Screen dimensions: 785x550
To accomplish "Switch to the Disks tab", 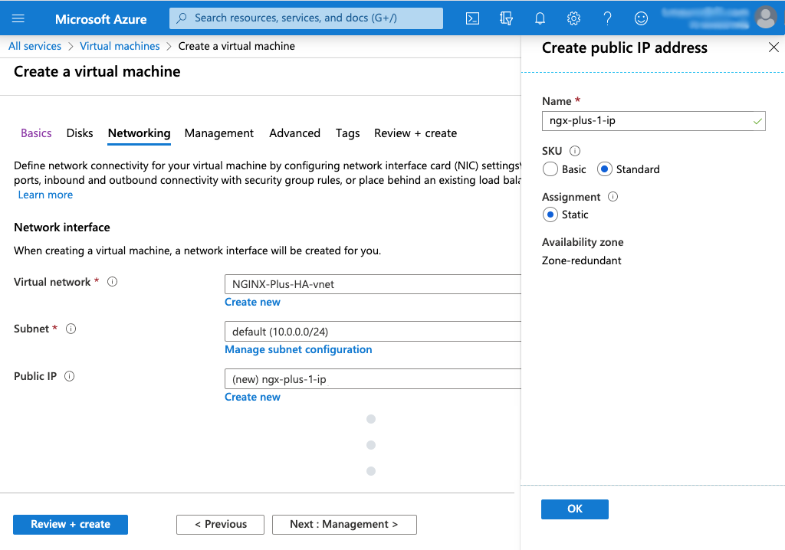I will tap(80, 133).
